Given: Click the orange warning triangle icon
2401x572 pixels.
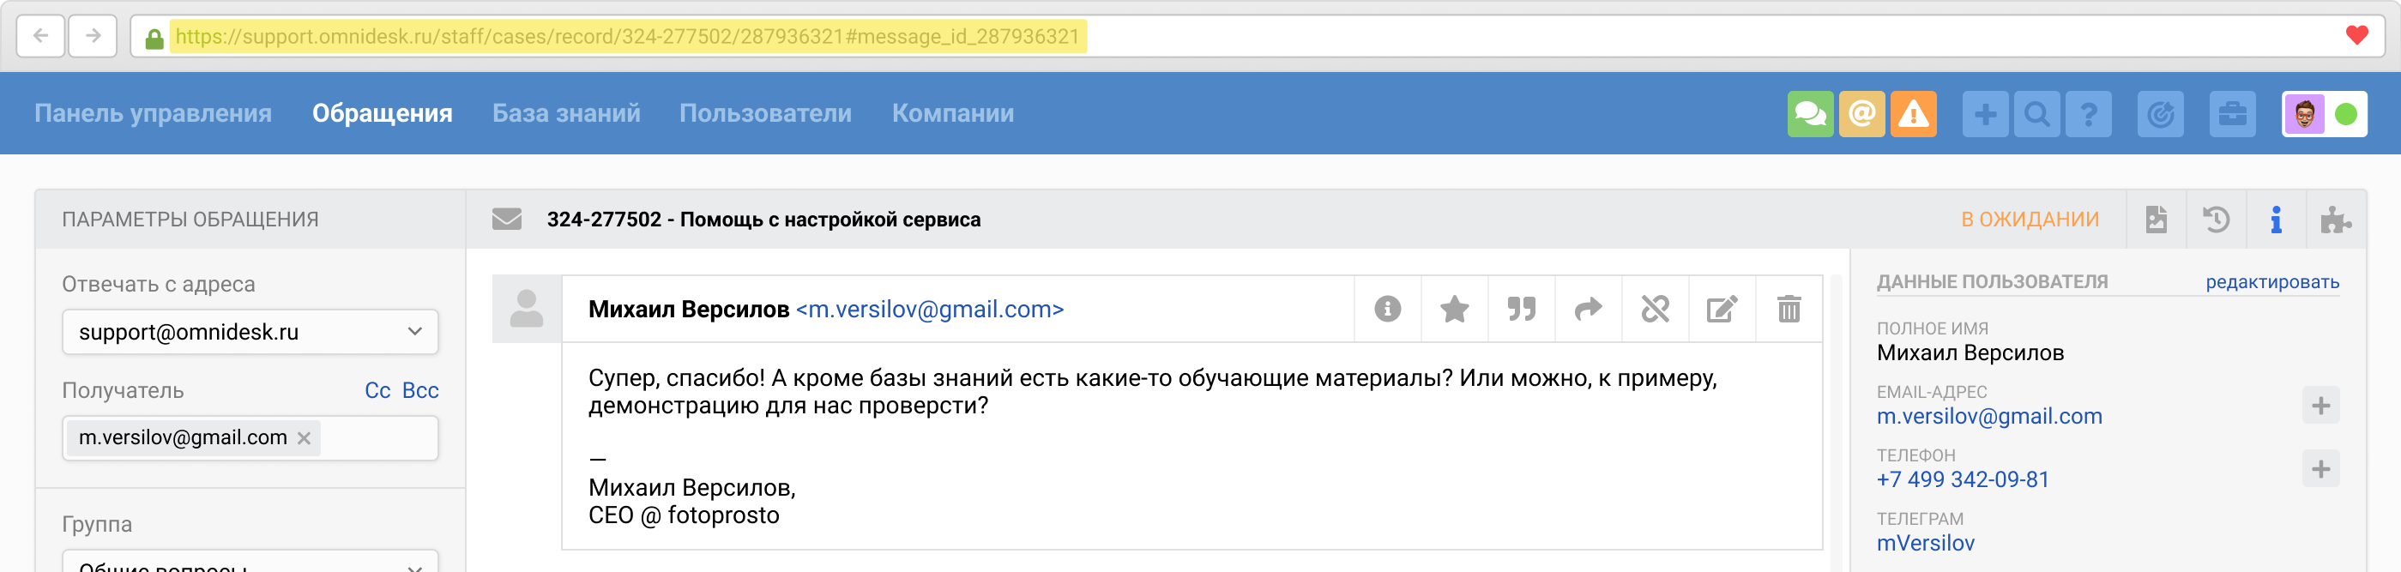Looking at the screenshot, I should (1913, 115).
